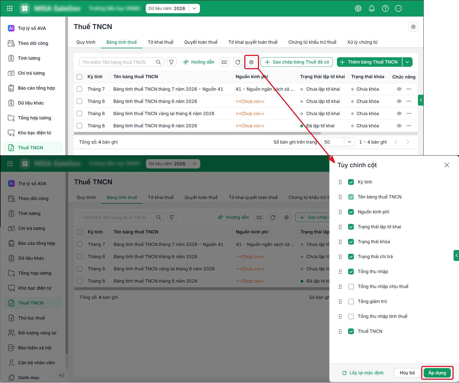Refresh the table in the top toolbar
Screen dimensions: 459x383
pos(238,62)
